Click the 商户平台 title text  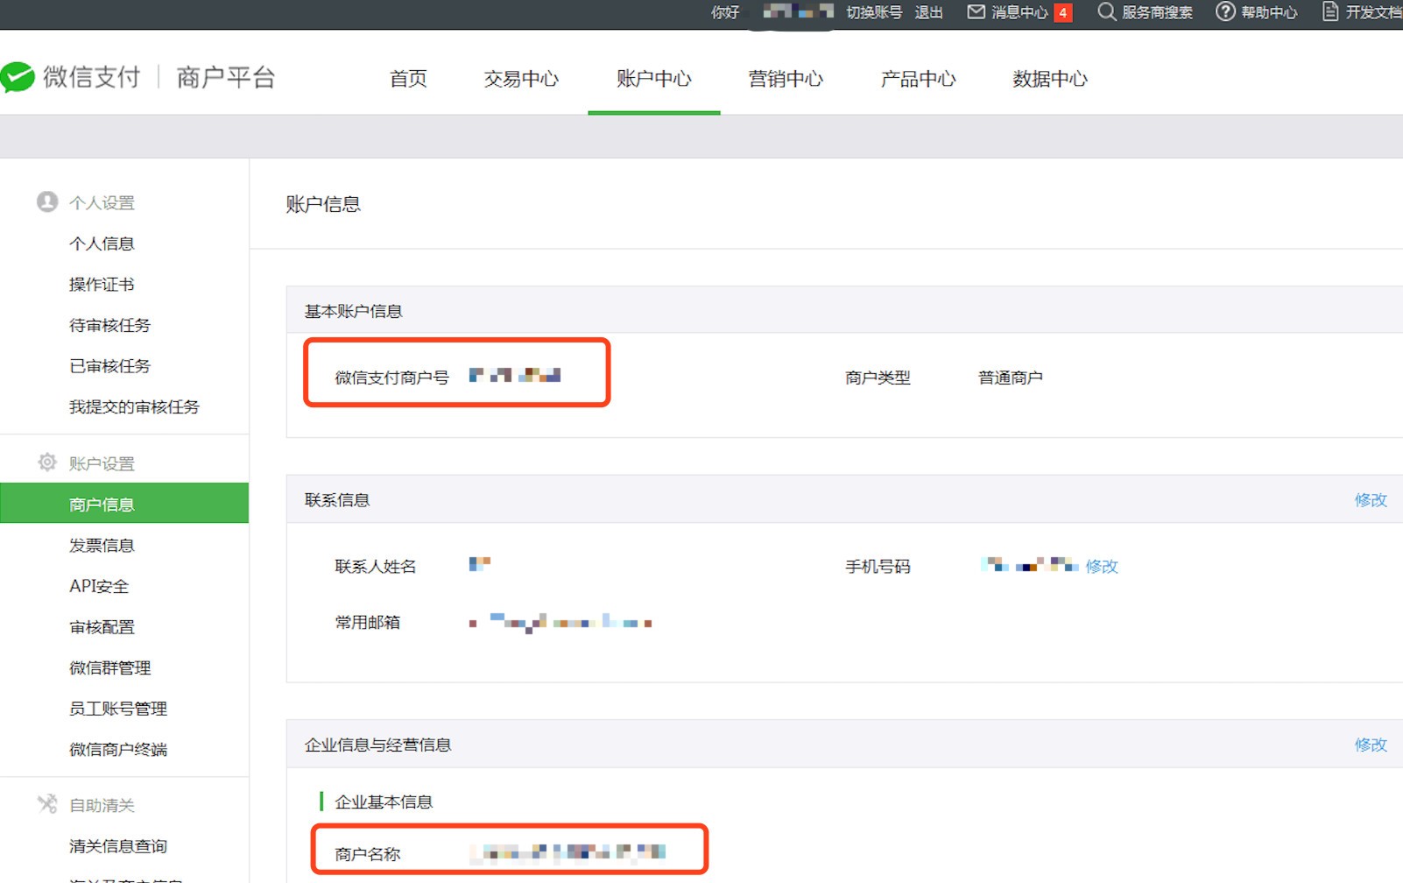pyautogui.click(x=226, y=77)
